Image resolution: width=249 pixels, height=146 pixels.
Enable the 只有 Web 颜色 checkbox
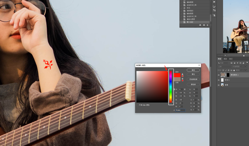137,105
